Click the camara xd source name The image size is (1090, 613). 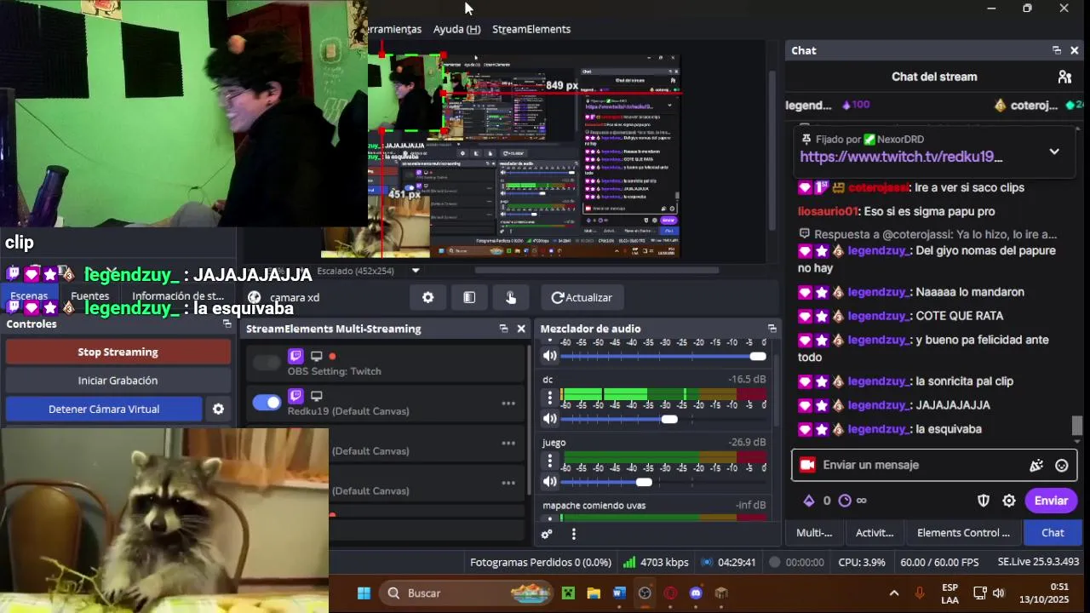[295, 297]
